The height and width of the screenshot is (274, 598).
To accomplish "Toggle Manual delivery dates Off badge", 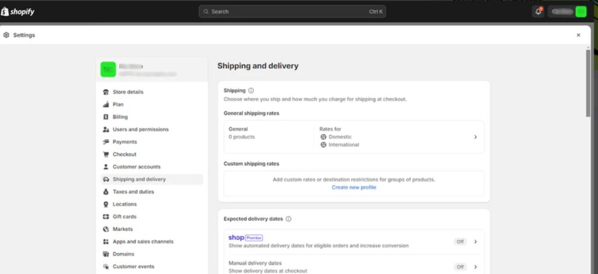I will coord(460,267).
